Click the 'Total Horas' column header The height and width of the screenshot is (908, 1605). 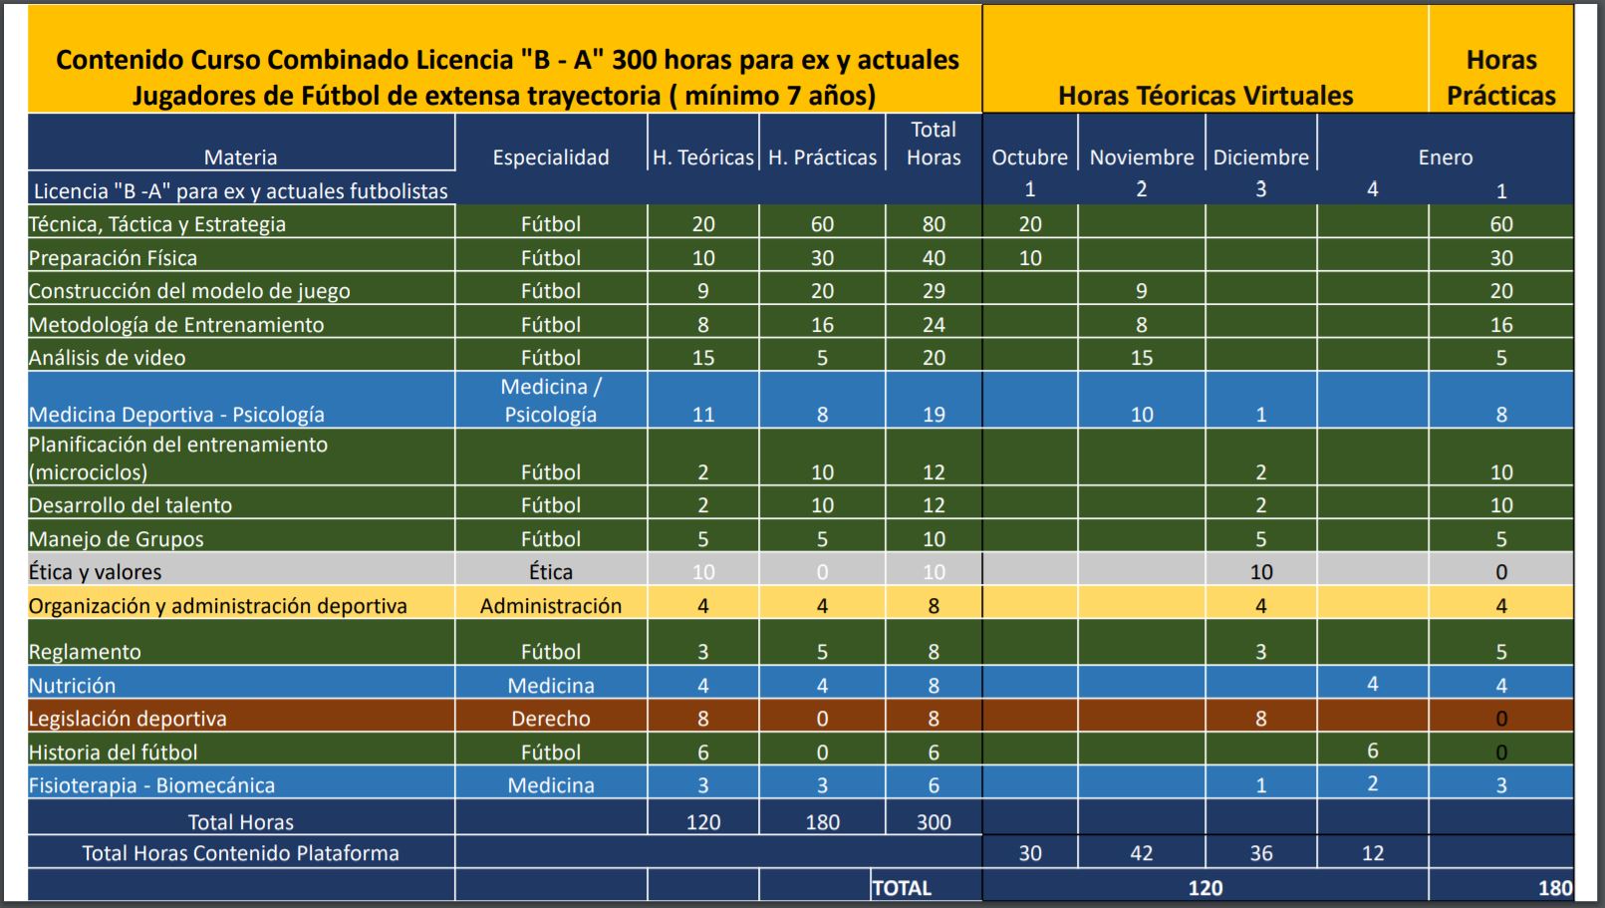[934, 142]
